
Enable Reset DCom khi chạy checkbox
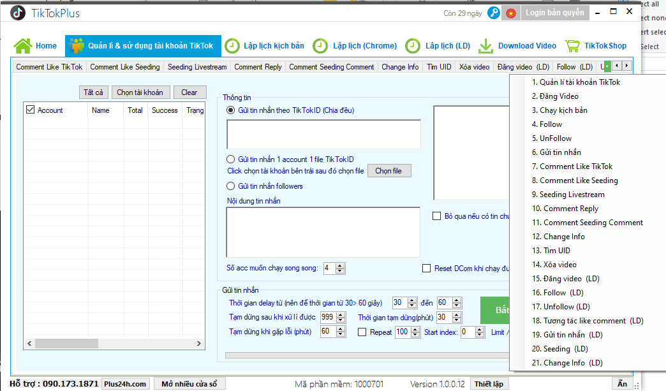point(426,269)
